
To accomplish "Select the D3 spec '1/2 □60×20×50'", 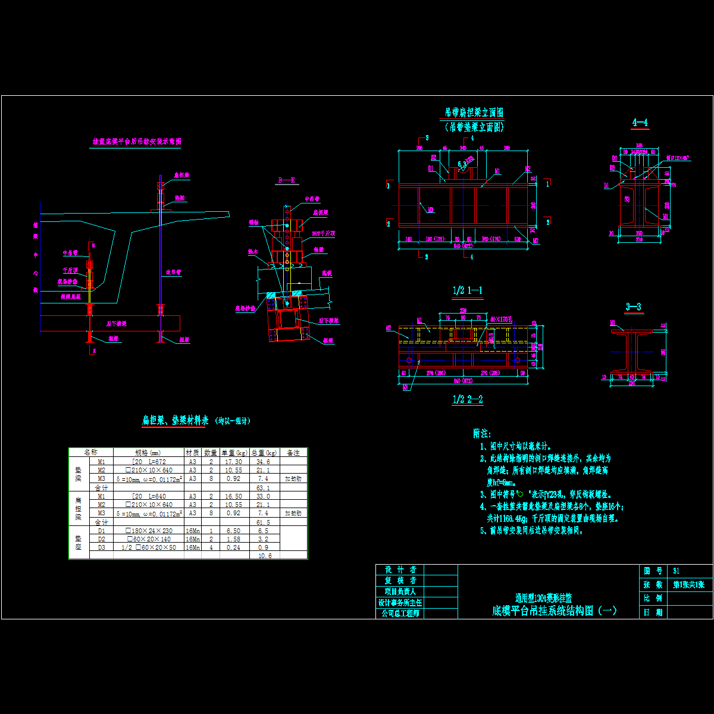I will 148,547.
